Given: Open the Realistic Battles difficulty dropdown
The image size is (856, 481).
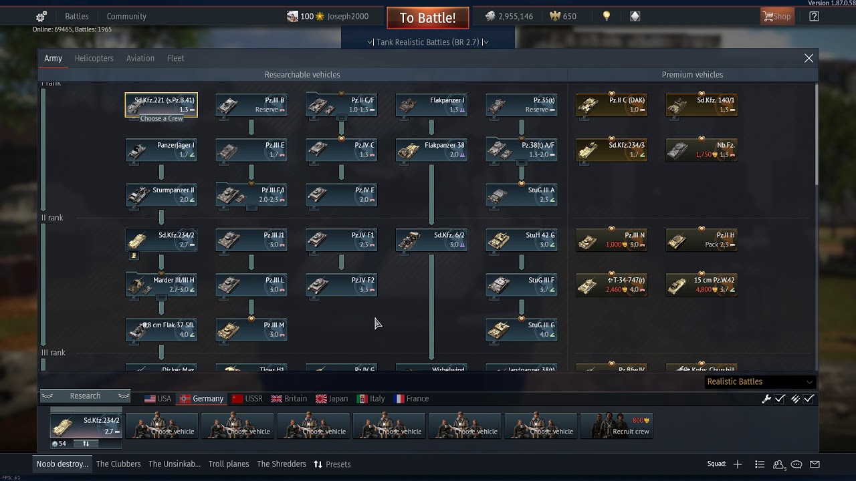Looking at the screenshot, I should (760, 381).
